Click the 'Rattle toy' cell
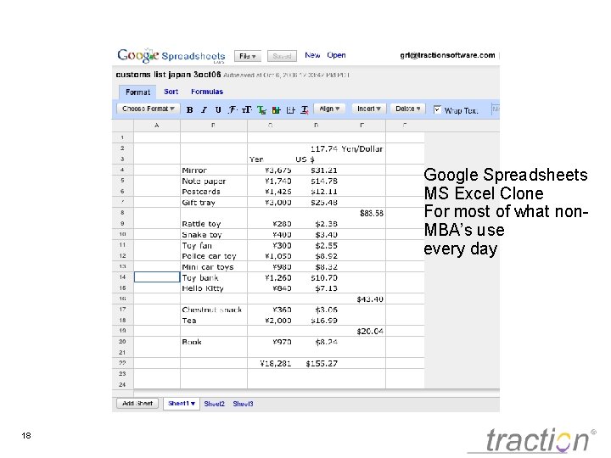Viewport: 611px width, 458px height. [214, 224]
